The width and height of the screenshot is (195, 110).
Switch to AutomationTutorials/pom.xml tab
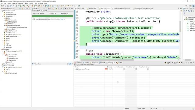tap(121, 9)
